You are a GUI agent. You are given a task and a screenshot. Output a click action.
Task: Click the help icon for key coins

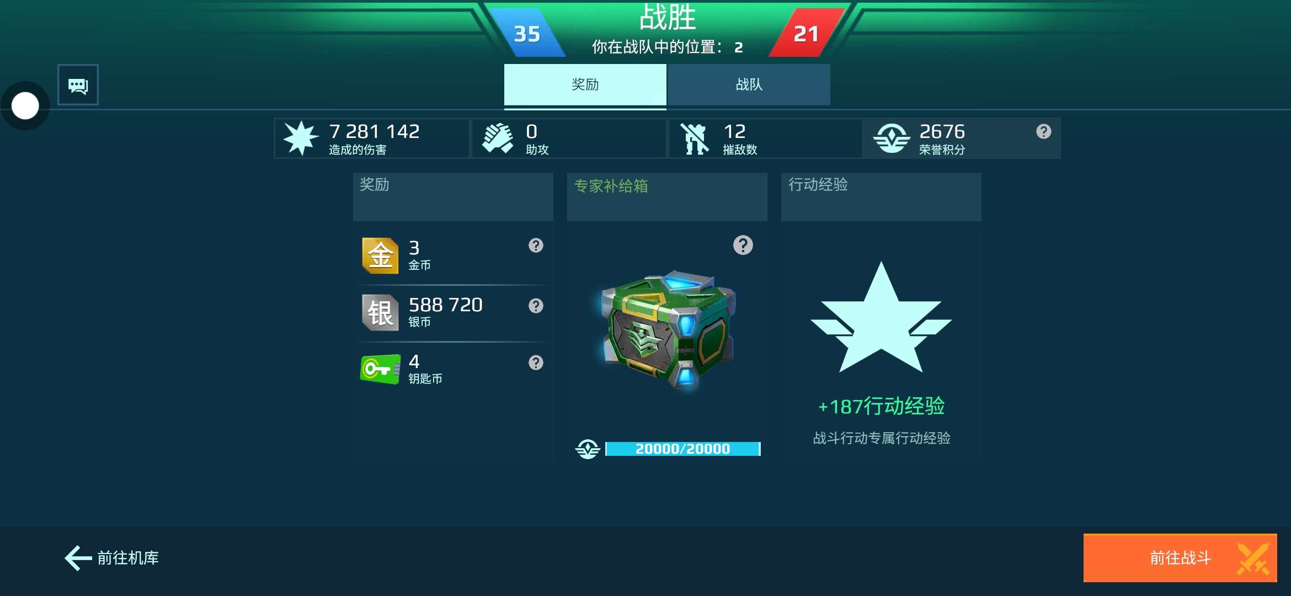tap(536, 363)
